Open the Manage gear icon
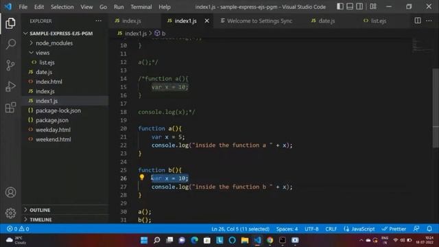439x247 pixels. coord(10,213)
